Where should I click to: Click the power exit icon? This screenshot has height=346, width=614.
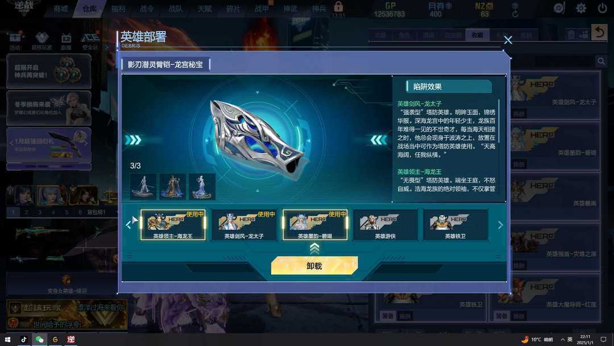[602, 8]
